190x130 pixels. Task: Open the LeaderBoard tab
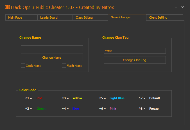point(55,17)
